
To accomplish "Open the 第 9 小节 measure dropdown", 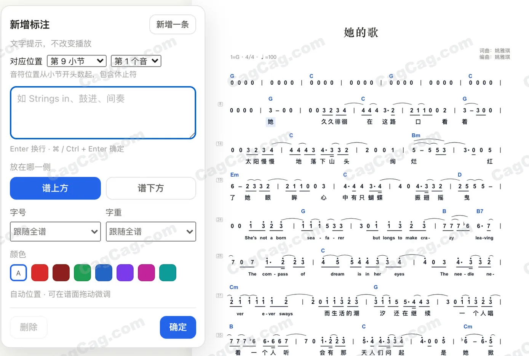I will 77,61.
